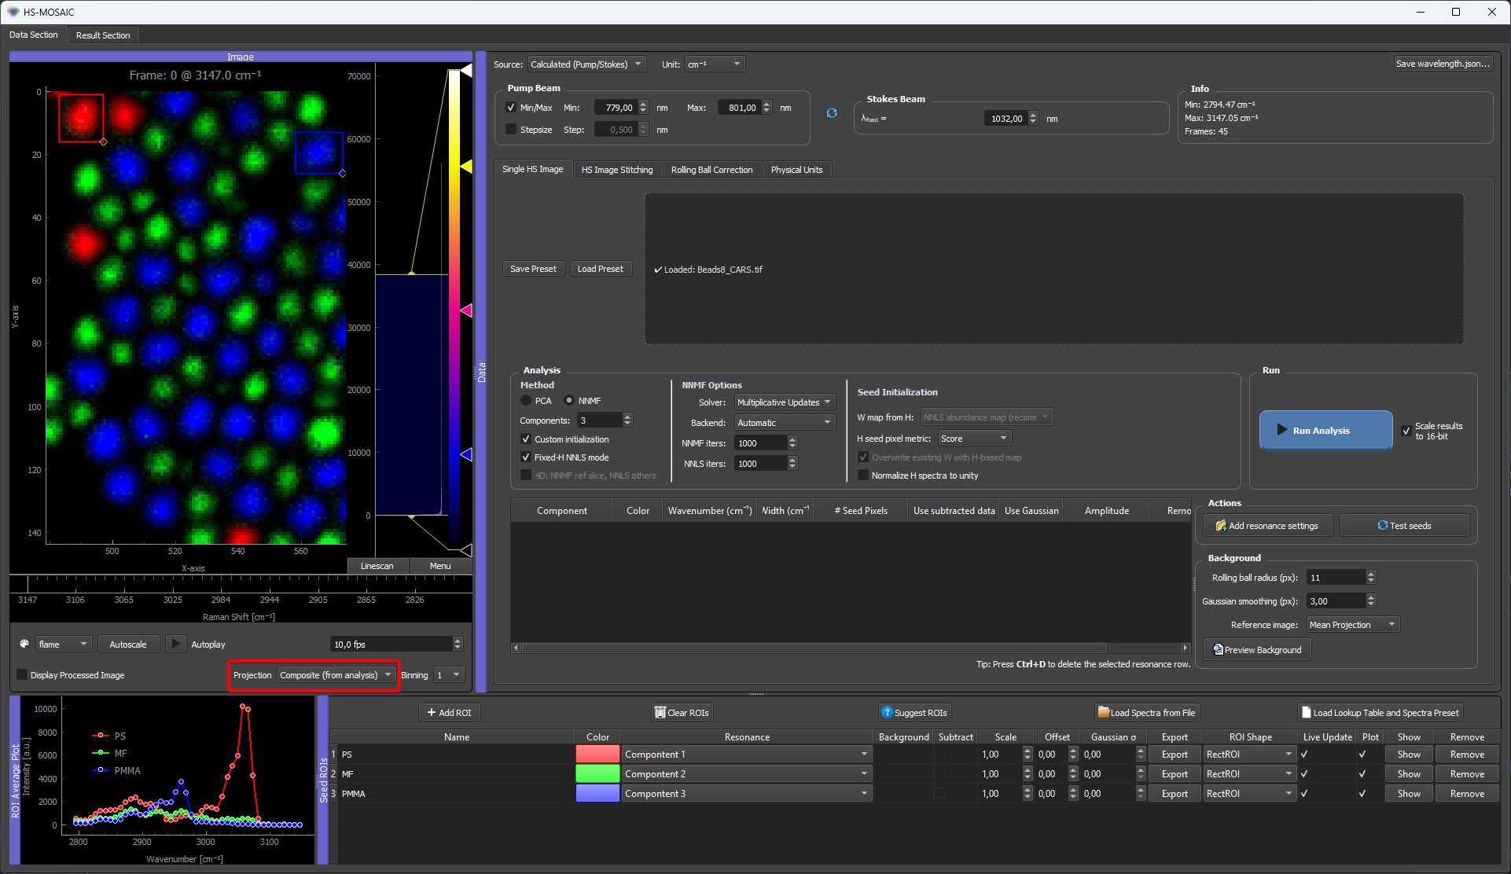The image size is (1511, 874).
Task: Increase Components count stepper
Action: tap(627, 417)
